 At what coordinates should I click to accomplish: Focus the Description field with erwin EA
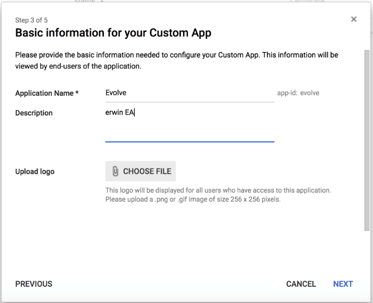(189, 121)
